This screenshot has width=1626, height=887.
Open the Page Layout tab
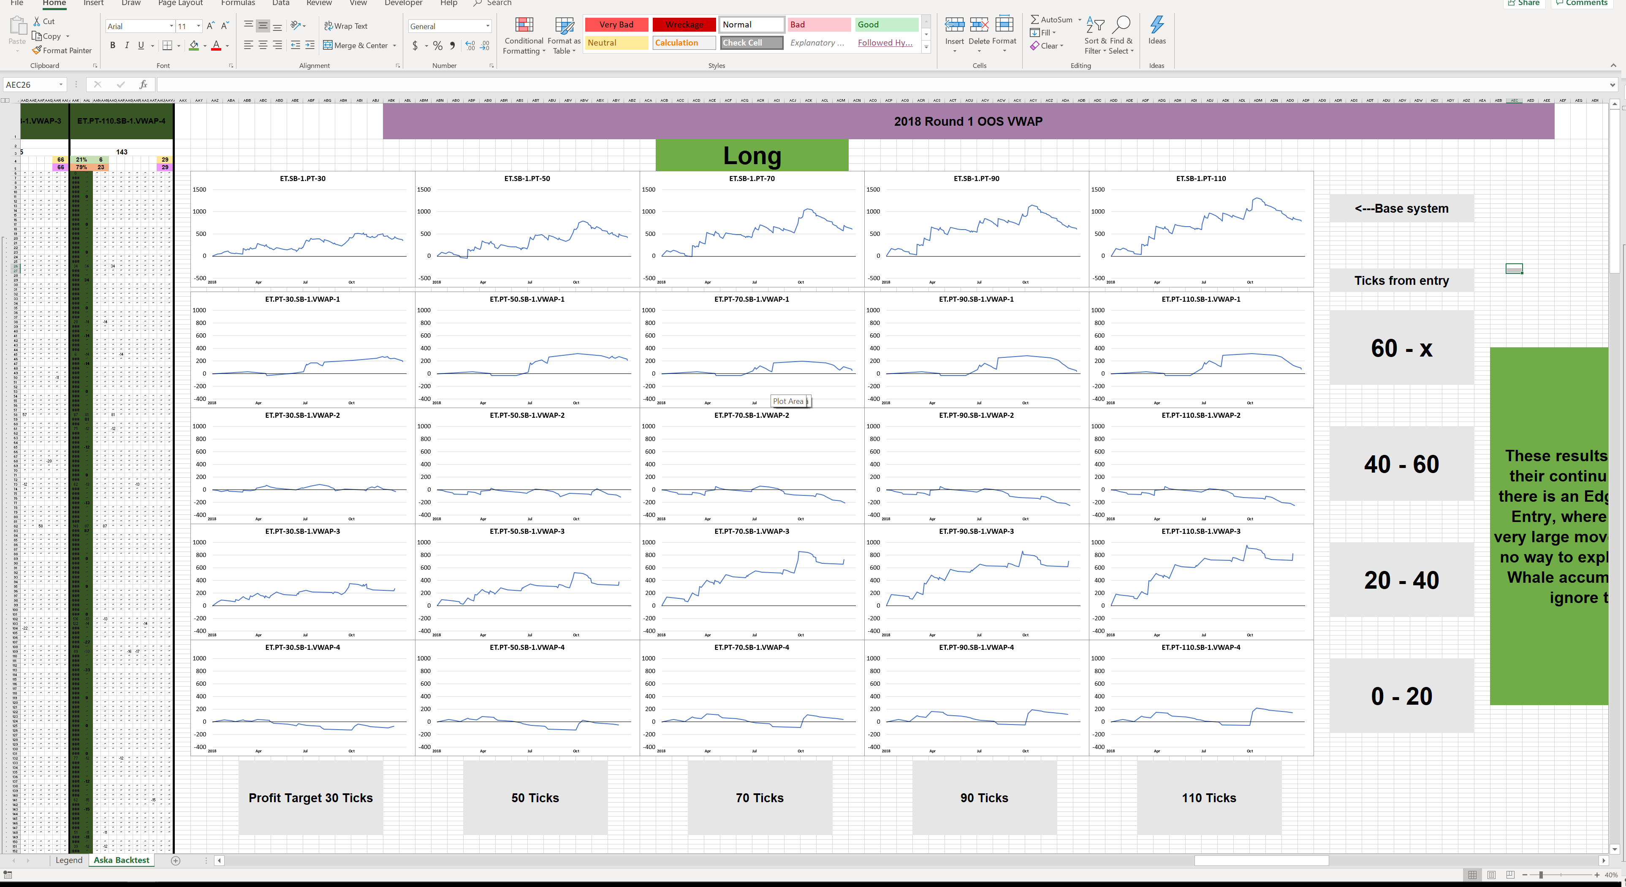pos(181,3)
